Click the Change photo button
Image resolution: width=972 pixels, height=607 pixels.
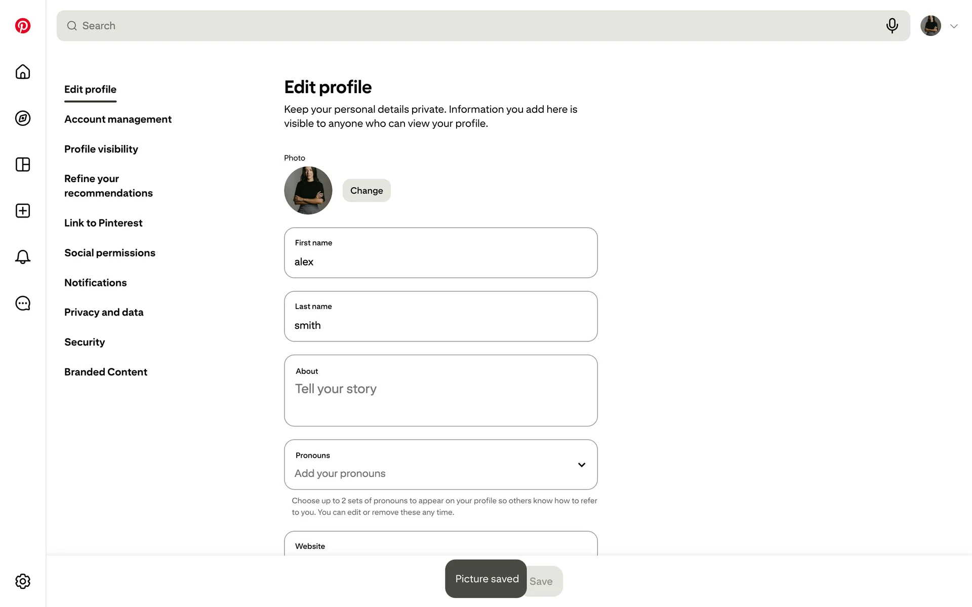367,191
